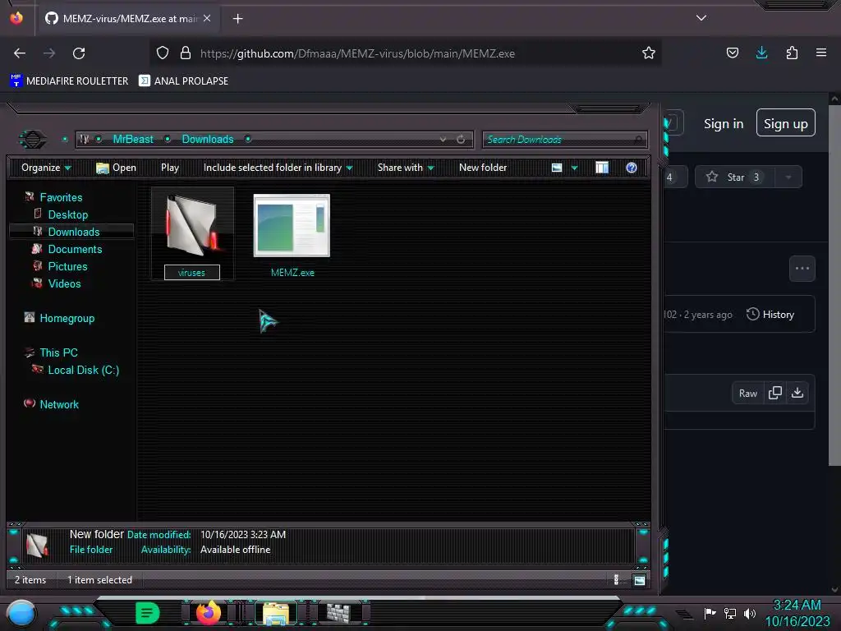Viewport: 841px width, 631px height.
Task: Open volume control in system tray
Action: [749, 613]
